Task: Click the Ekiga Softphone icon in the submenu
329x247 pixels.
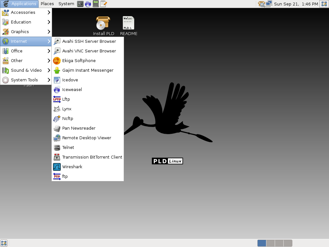Action: click(x=57, y=61)
